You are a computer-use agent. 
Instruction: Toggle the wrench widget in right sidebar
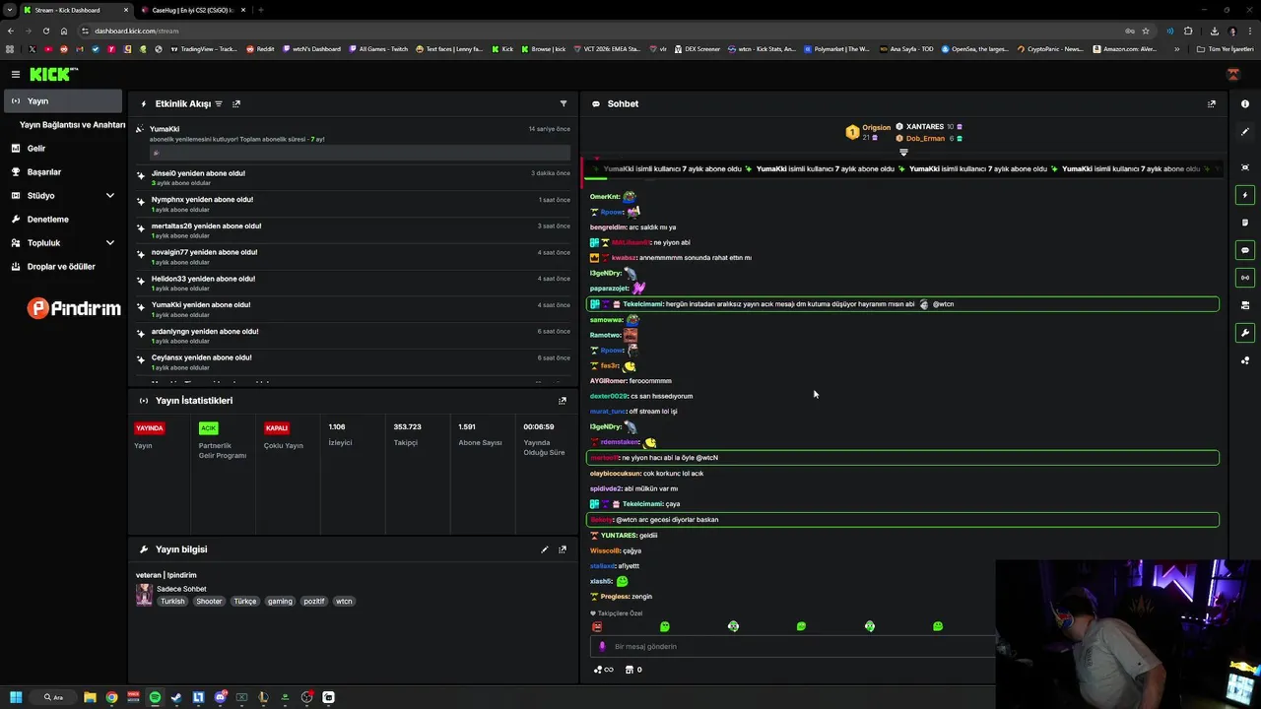[1245, 333]
